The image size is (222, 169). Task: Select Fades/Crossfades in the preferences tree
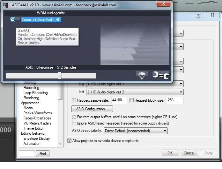tap(37, 118)
